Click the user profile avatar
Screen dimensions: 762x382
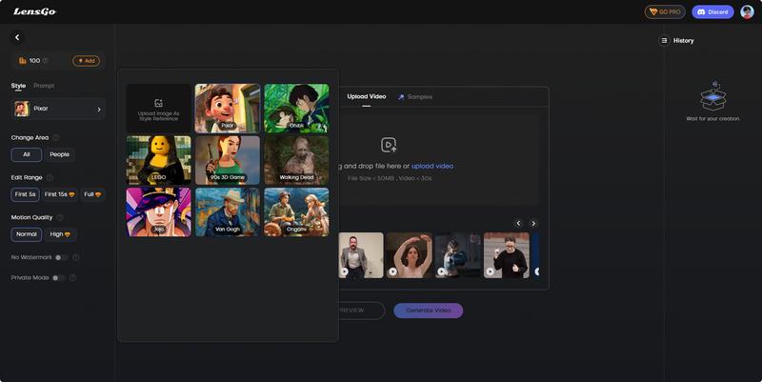point(747,11)
